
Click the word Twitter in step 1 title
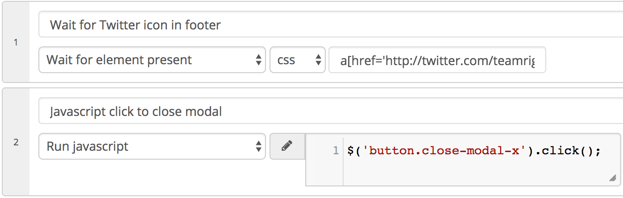(119, 25)
